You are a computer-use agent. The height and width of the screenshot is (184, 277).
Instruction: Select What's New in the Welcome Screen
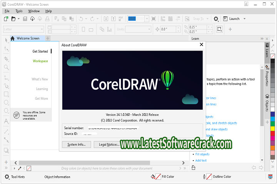point(40,79)
